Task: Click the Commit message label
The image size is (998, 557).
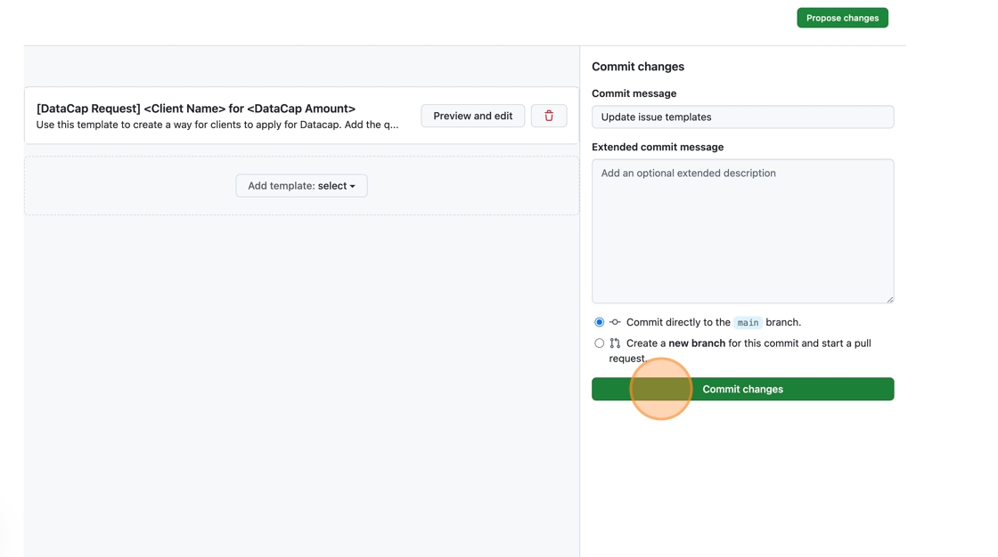Action: (634, 93)
